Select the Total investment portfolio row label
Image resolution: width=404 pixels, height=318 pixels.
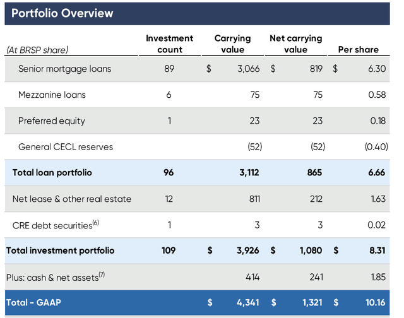tap(61, 250)
